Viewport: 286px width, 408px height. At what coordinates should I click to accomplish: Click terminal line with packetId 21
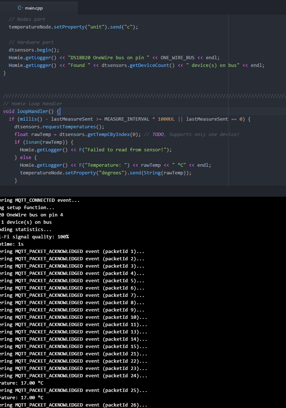[x=74, y=354]
